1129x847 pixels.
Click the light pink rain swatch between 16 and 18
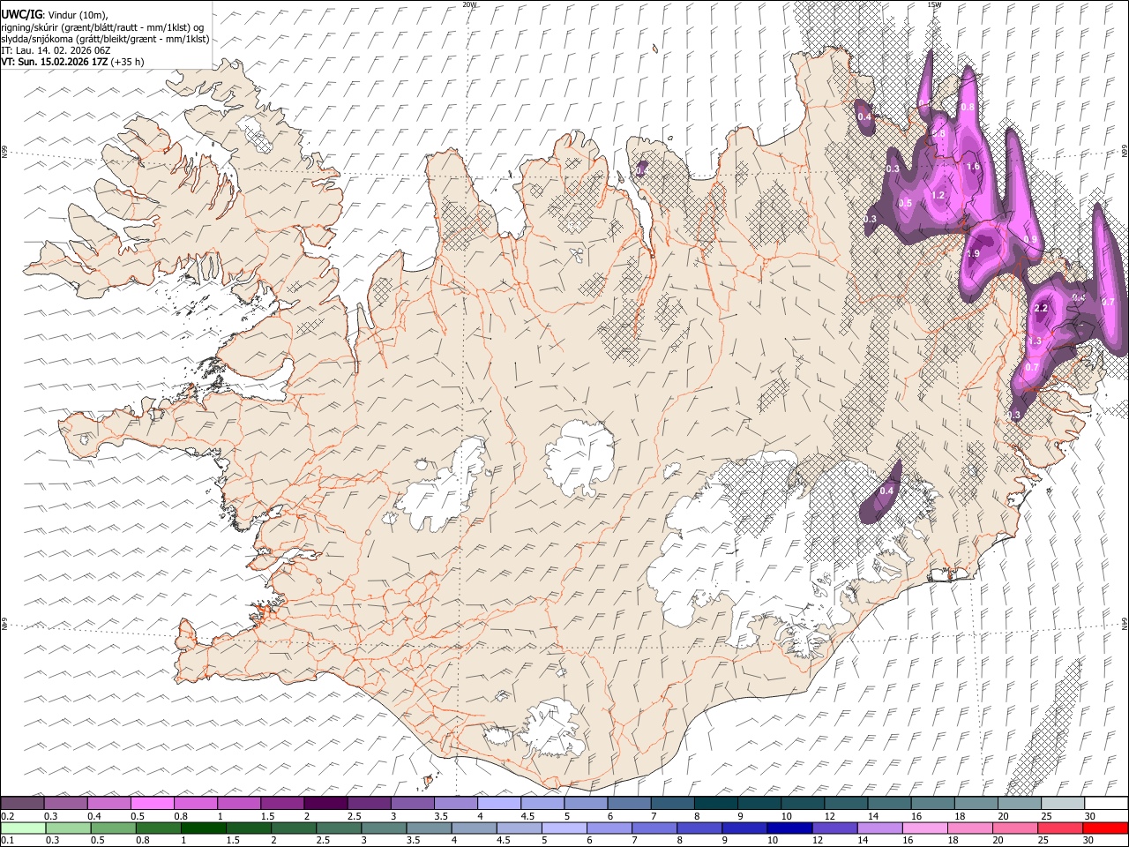coord(924,828)
